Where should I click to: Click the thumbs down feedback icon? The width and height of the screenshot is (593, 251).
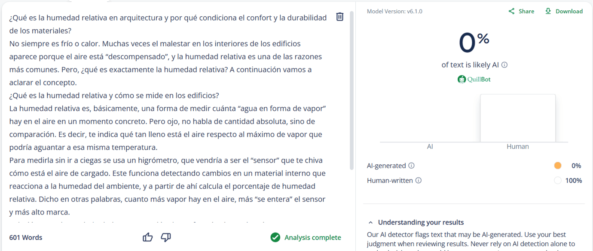click(x=166, y=237)
